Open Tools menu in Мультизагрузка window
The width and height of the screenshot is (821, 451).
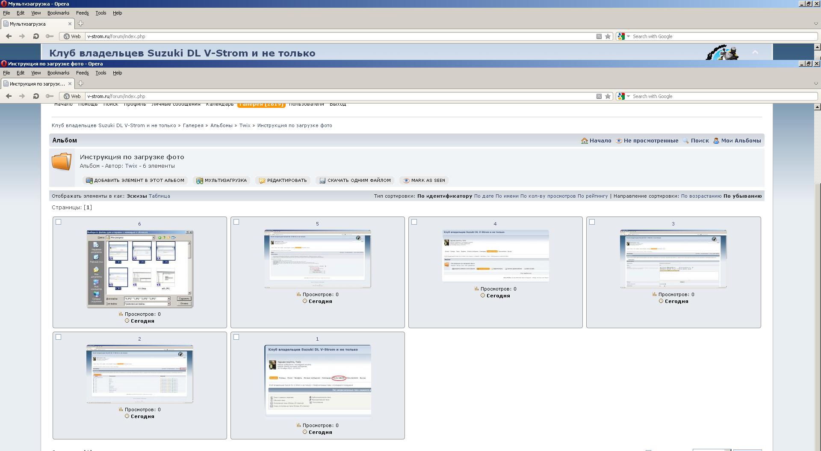[x=100, y=13]
